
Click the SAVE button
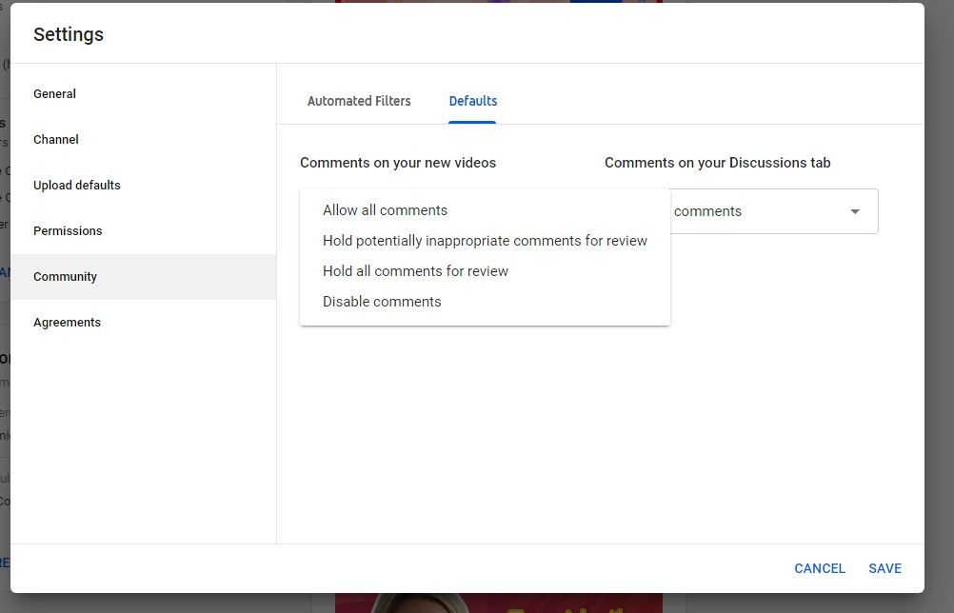(x=884, y=568)
